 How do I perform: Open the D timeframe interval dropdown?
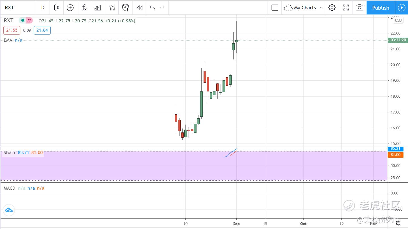(x=43, y=8)
